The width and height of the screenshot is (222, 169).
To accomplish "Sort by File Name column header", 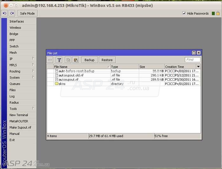I will point(82,67).
